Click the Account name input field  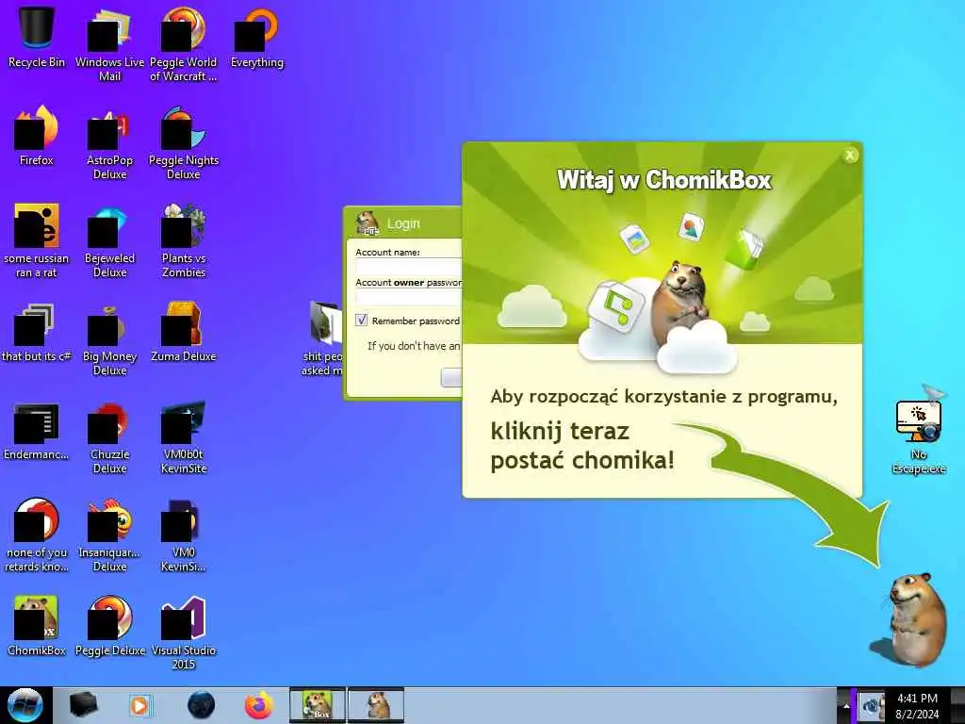coord(409,267)
